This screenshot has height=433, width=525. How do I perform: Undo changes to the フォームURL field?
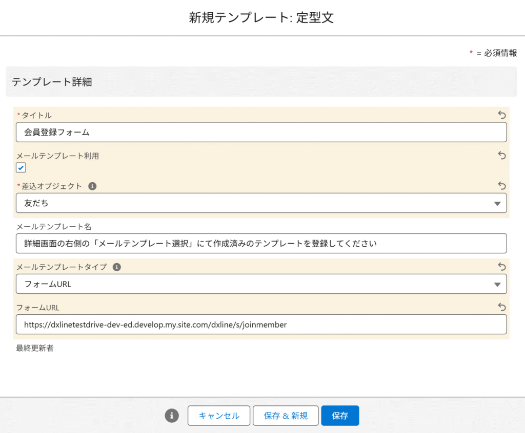click(x=502, y=307)
